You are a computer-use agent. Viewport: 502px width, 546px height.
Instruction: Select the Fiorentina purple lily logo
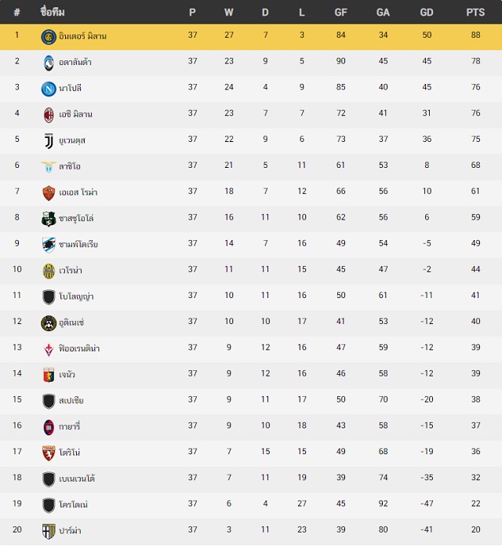coord(49,349)
